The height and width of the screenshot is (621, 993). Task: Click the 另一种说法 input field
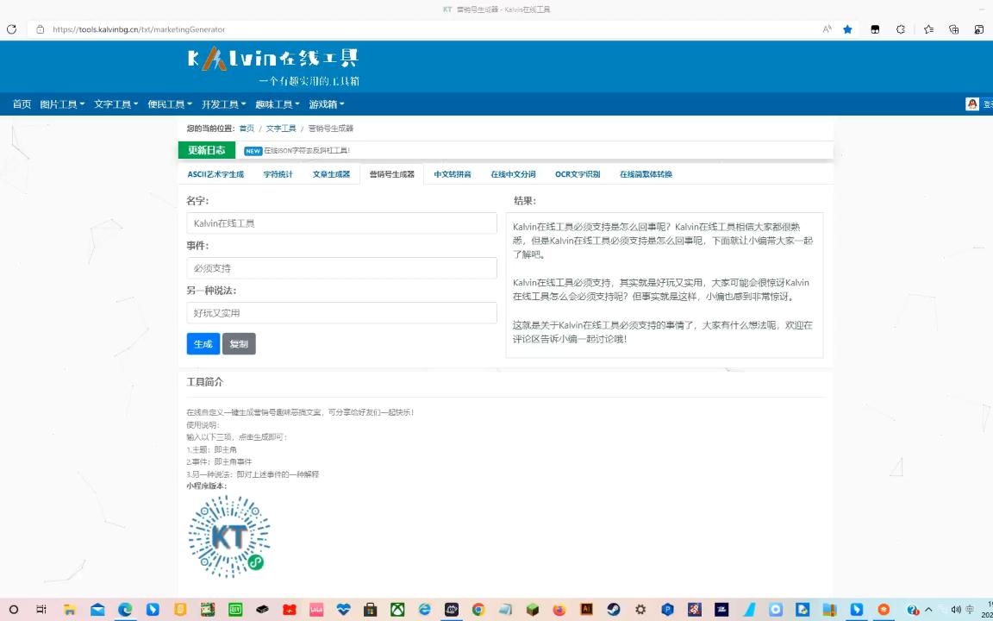click(x=342, y=313)
